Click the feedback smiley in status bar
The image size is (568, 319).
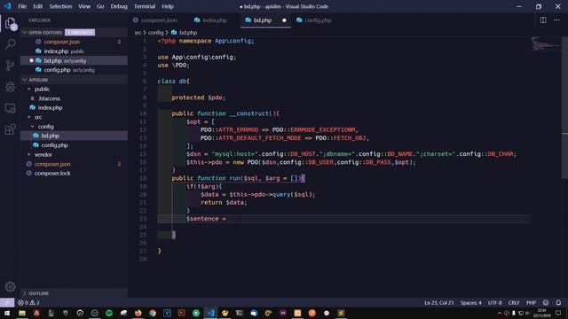[x=546, y=302]
